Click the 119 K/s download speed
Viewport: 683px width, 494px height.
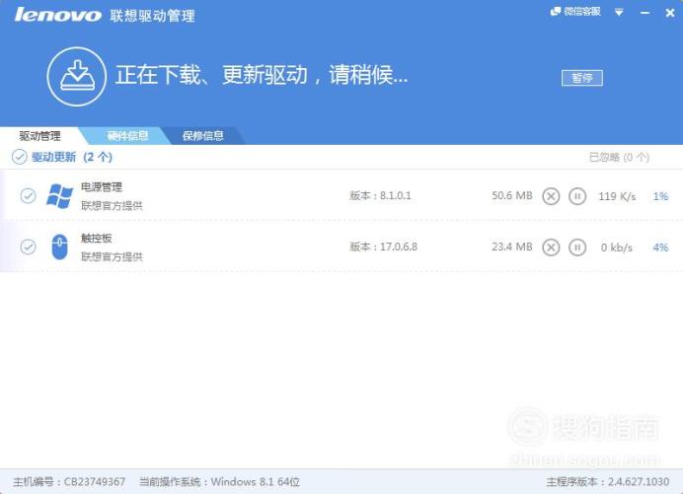tap(617, 197)
